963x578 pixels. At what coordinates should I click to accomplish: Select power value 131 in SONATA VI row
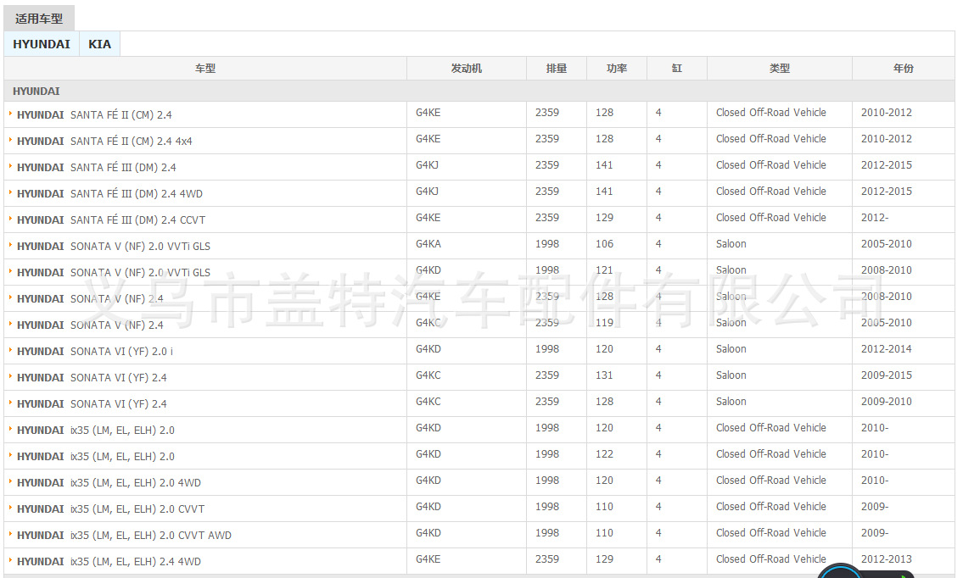[x=604, y=375]
